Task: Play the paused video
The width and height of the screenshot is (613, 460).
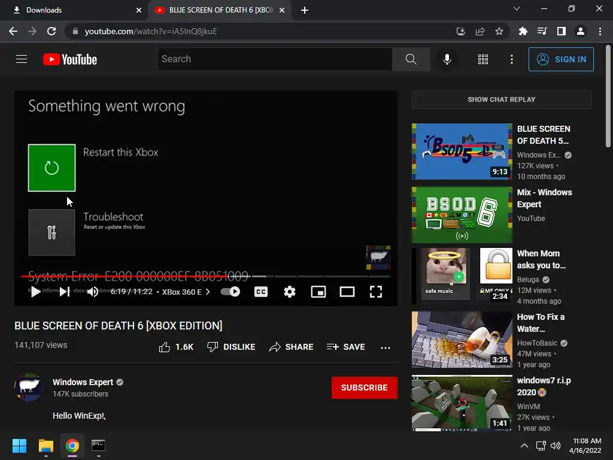Action: pyautogui.click(x=35, y=292)
